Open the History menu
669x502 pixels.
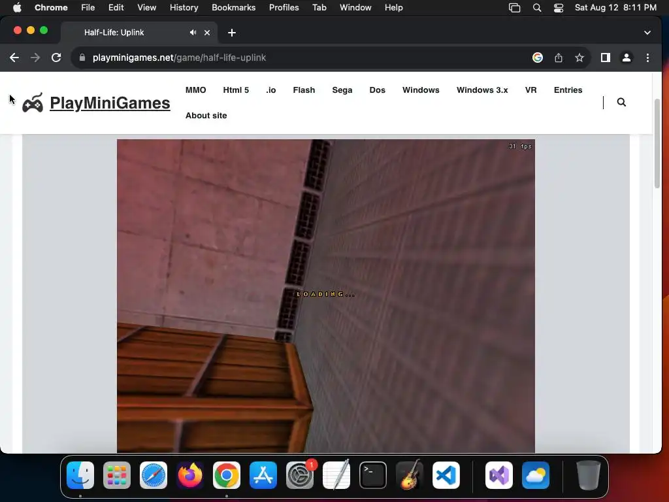[x=184, y=8]
